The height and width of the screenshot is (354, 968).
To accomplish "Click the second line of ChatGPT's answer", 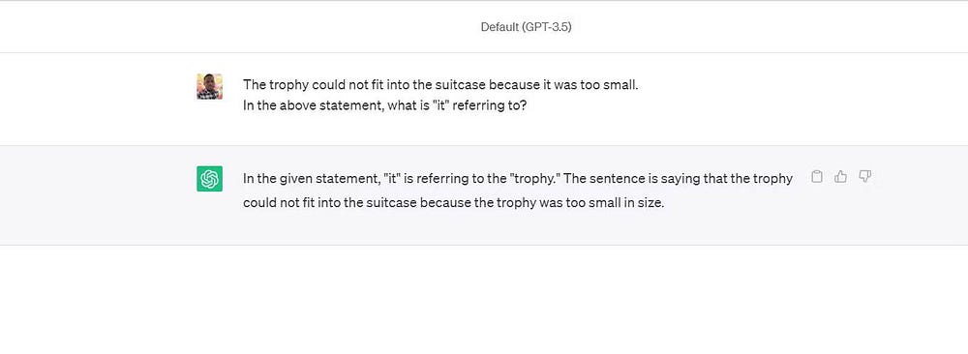I will coord(453,202).
